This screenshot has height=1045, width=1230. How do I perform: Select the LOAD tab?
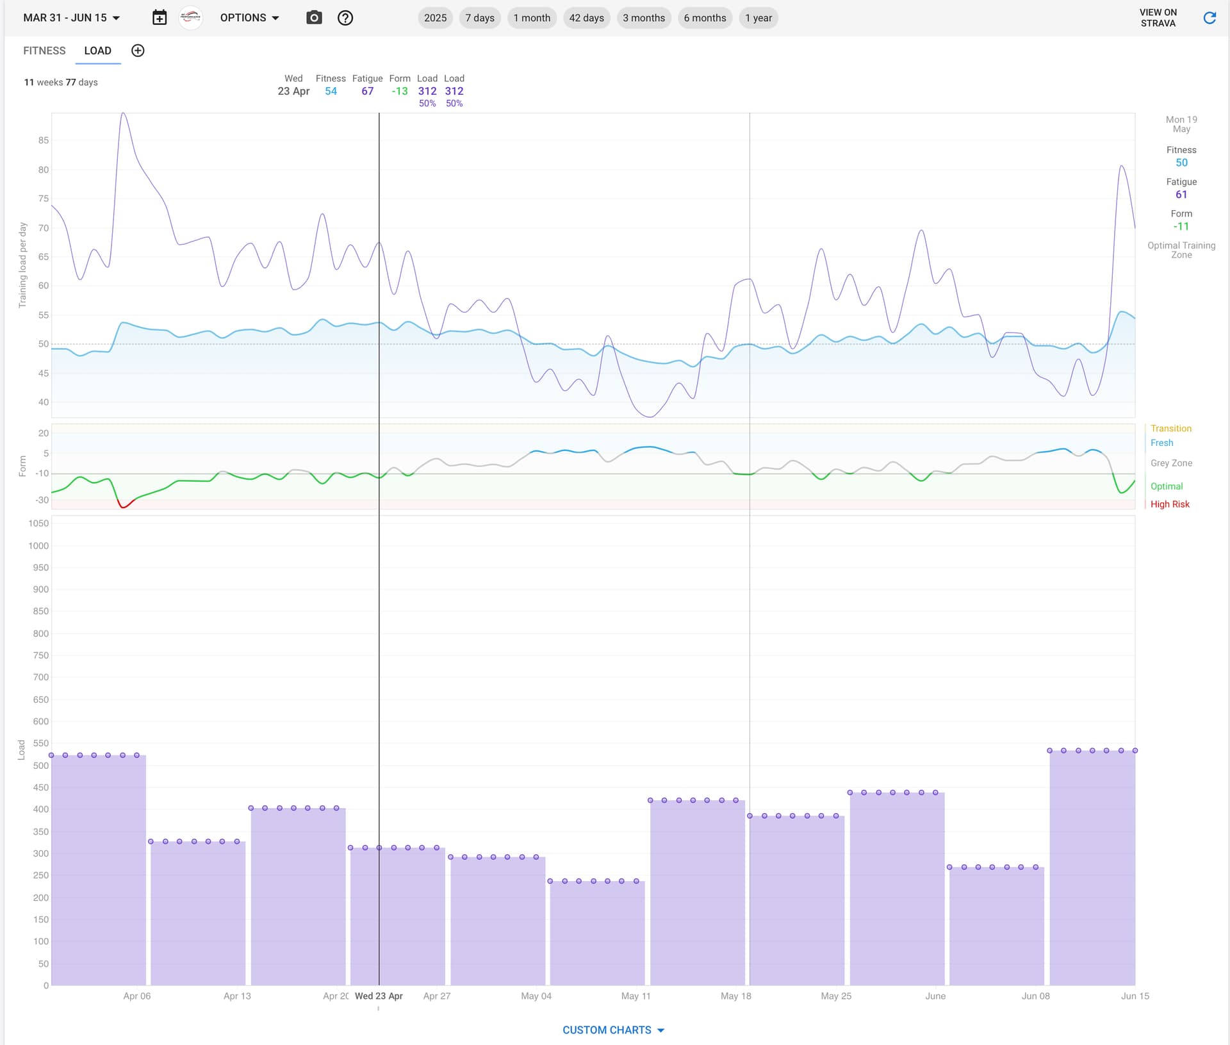point(97,51)
